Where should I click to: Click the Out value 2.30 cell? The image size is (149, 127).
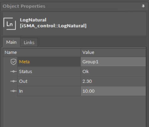click(x=113, y=81)
